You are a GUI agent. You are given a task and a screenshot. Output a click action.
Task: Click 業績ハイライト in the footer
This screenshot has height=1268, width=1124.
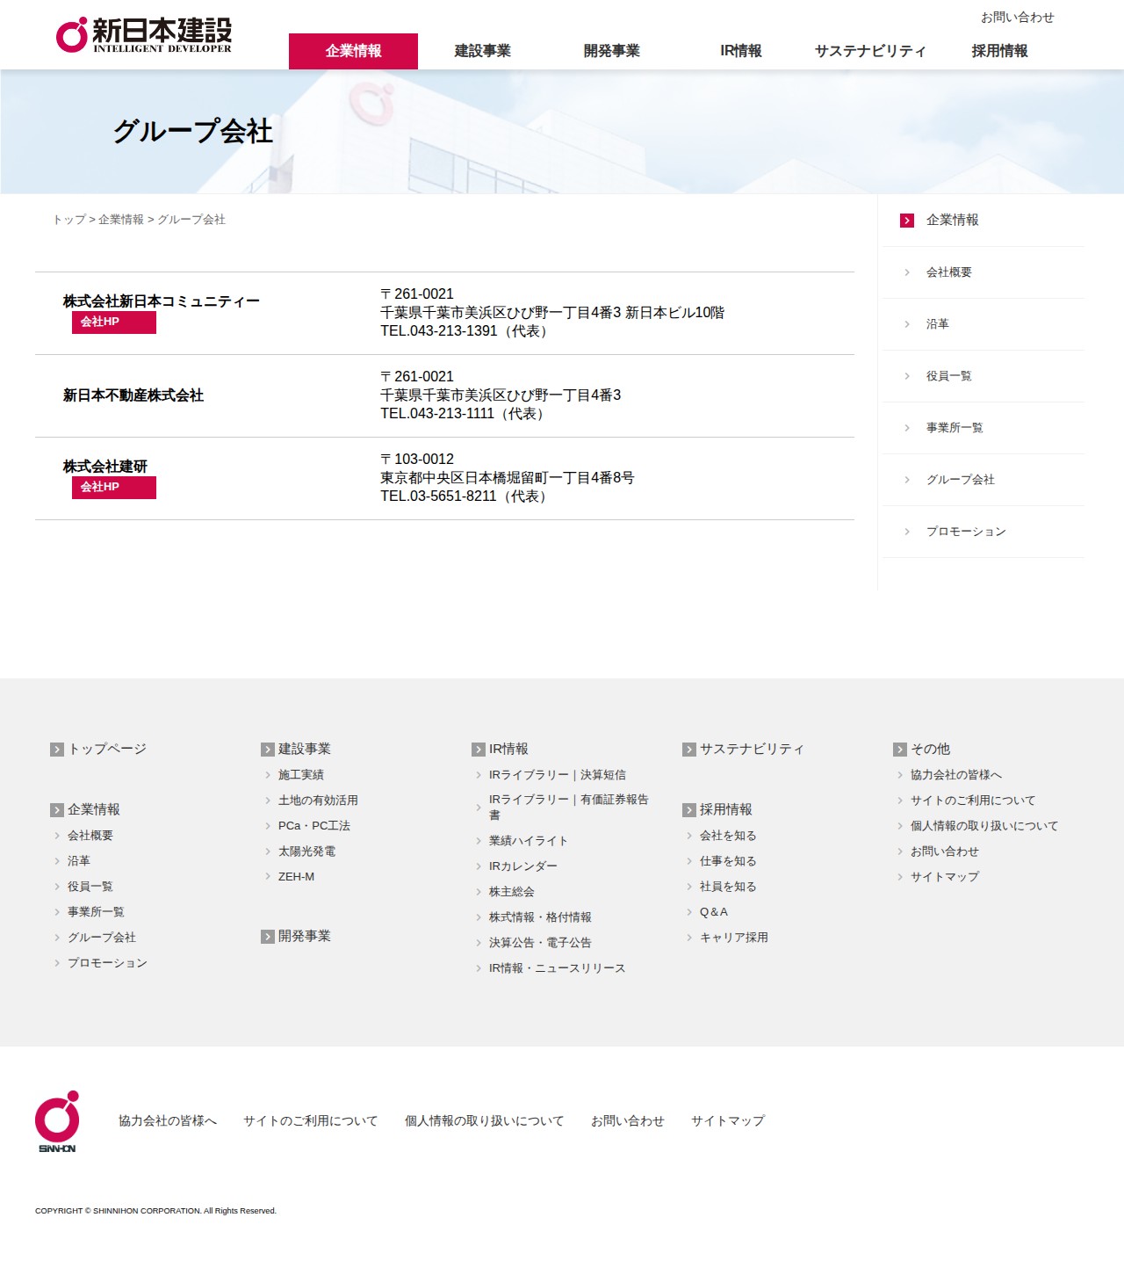point(529,841)
